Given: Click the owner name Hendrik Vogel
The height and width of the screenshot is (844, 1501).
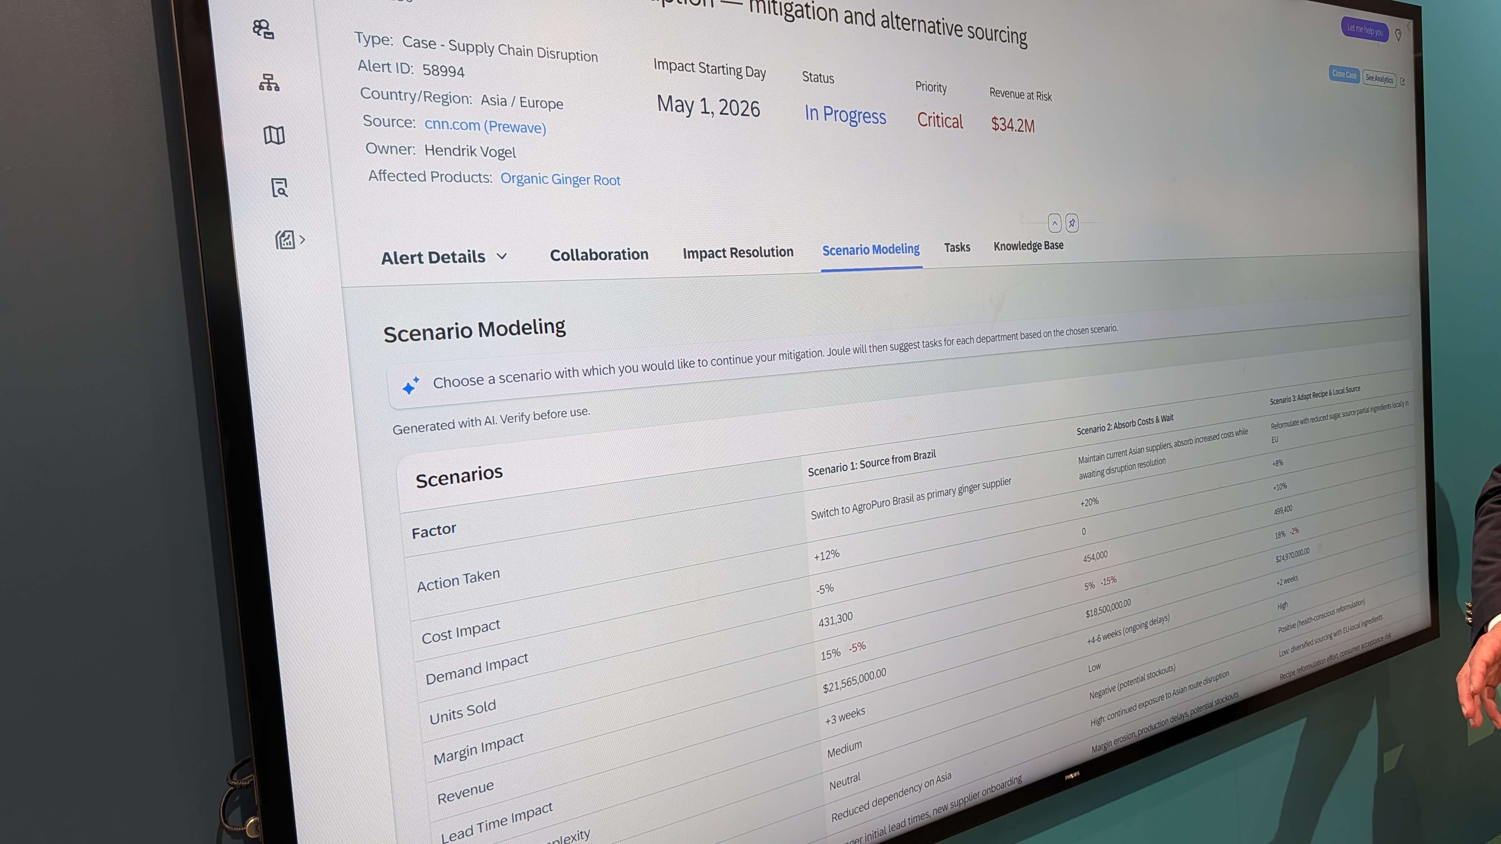Looking at the screenshot, I should pyautogui.click(x=470, y=151).
